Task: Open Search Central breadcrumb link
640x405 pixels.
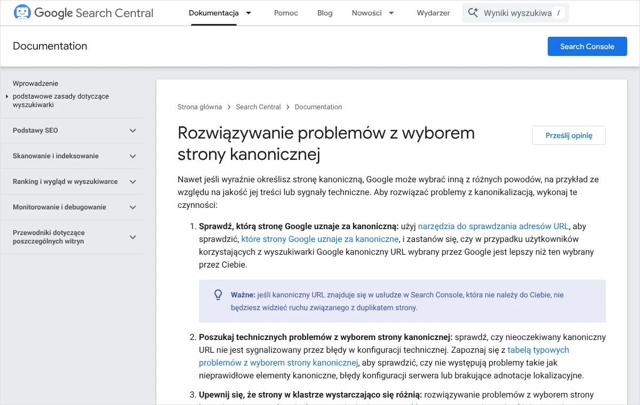Action: point(258,107)
